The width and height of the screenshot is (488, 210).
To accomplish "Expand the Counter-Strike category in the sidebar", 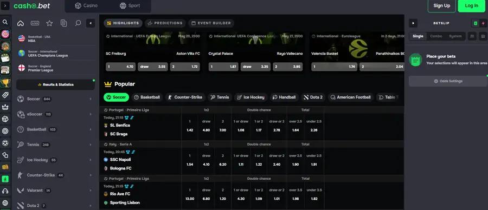I will tap(55, 175).
